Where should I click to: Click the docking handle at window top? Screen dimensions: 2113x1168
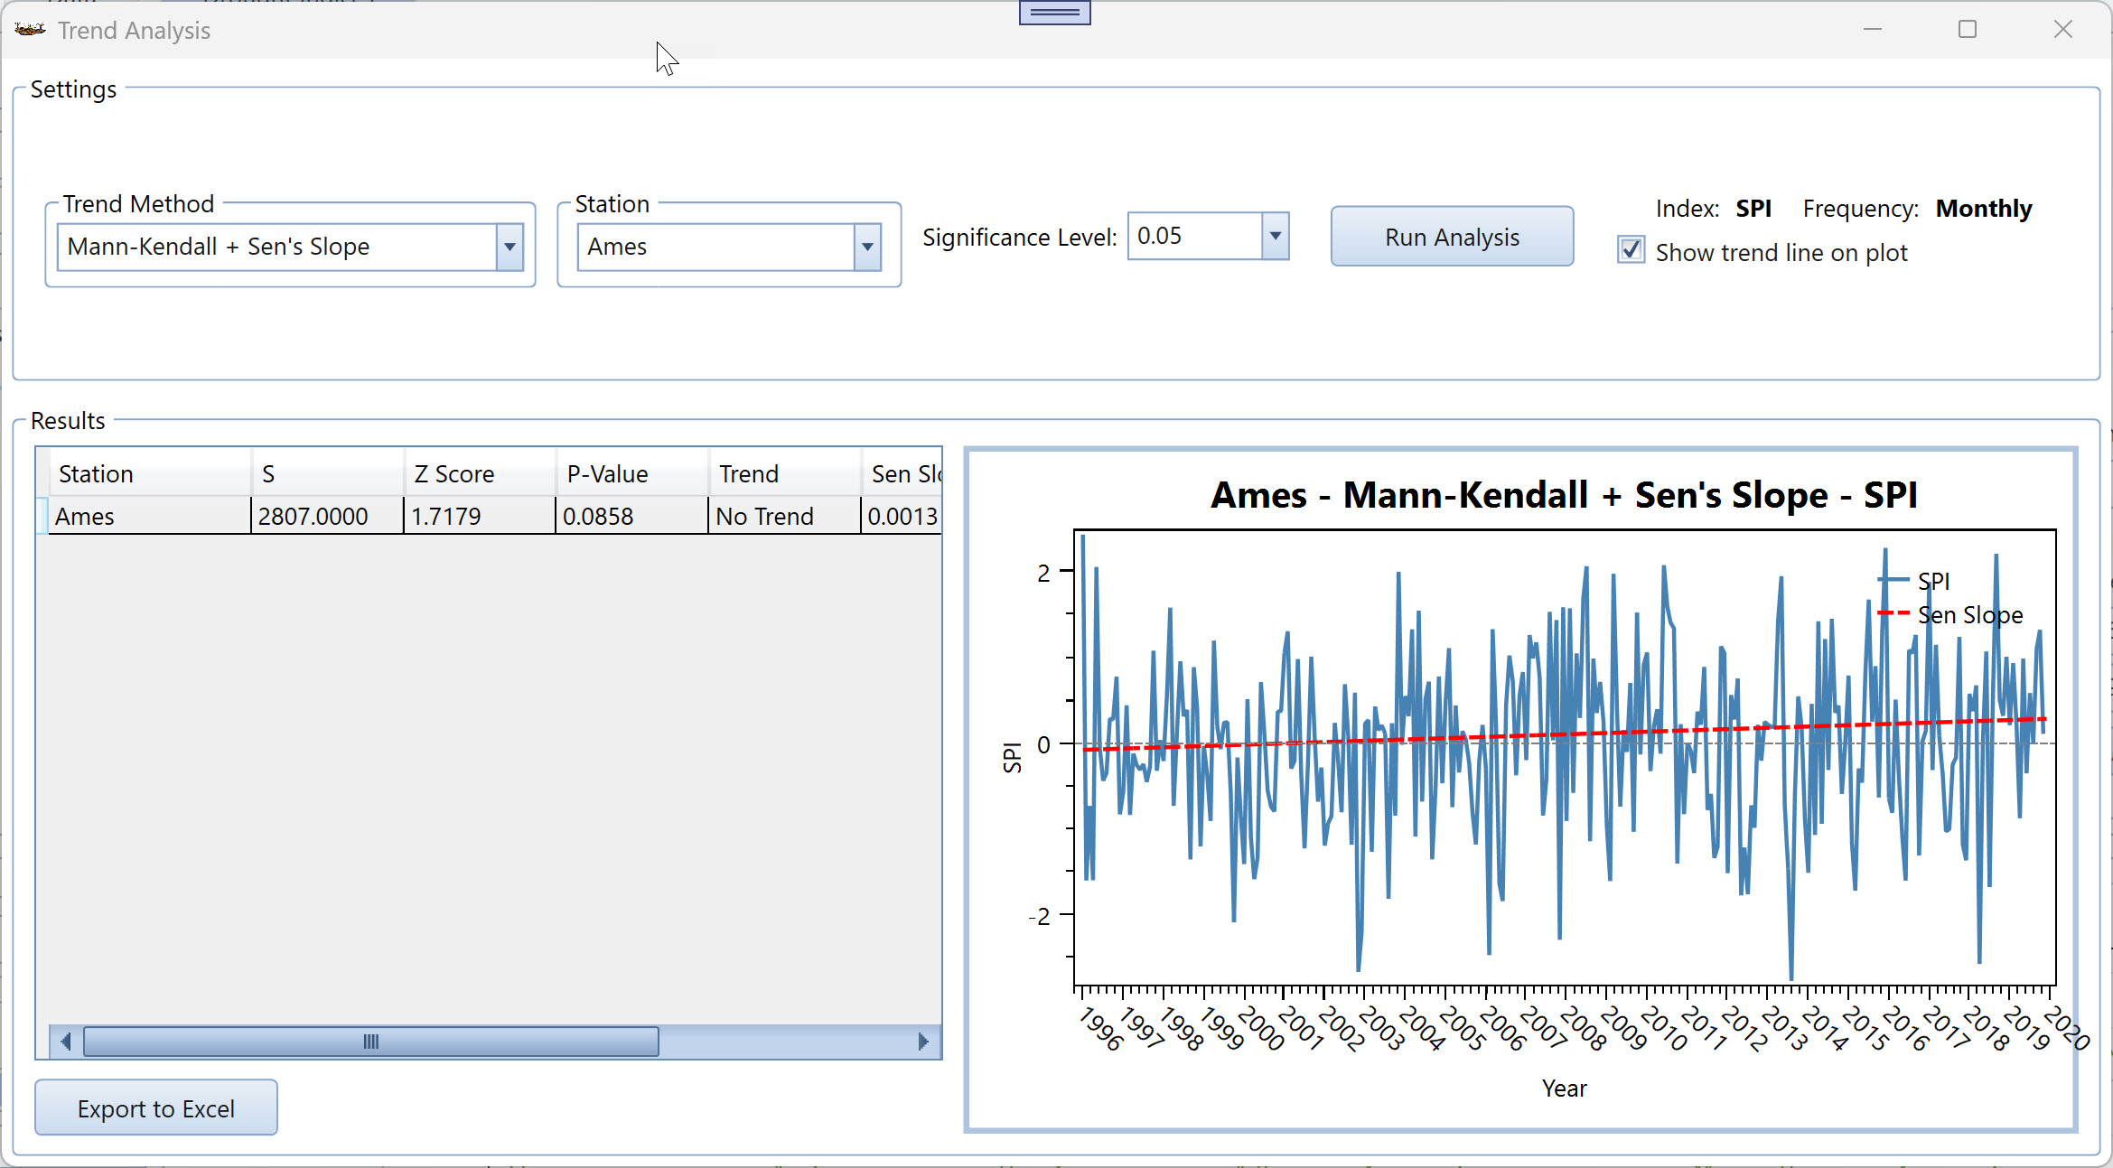click(1054, 13)
